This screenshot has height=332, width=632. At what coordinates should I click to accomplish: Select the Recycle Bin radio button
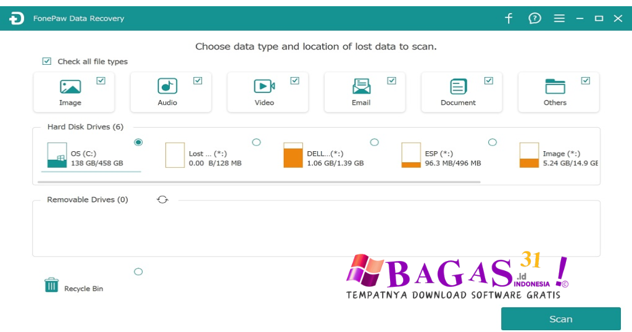(x=138, y=272)
